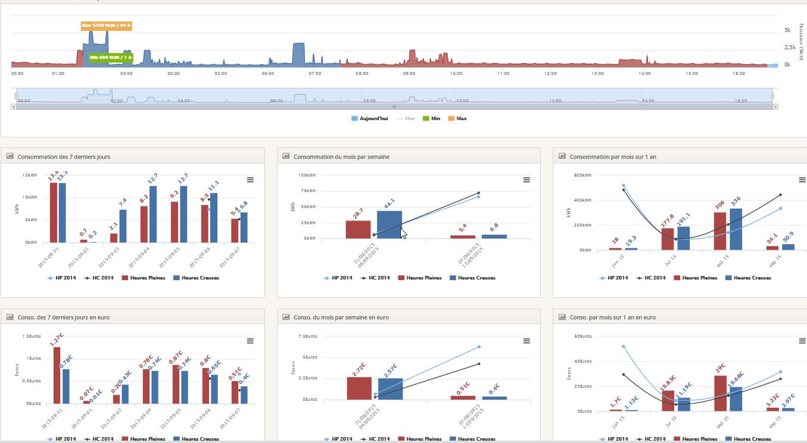Grab the right handle of the power chart navigator

click(773, 96)
